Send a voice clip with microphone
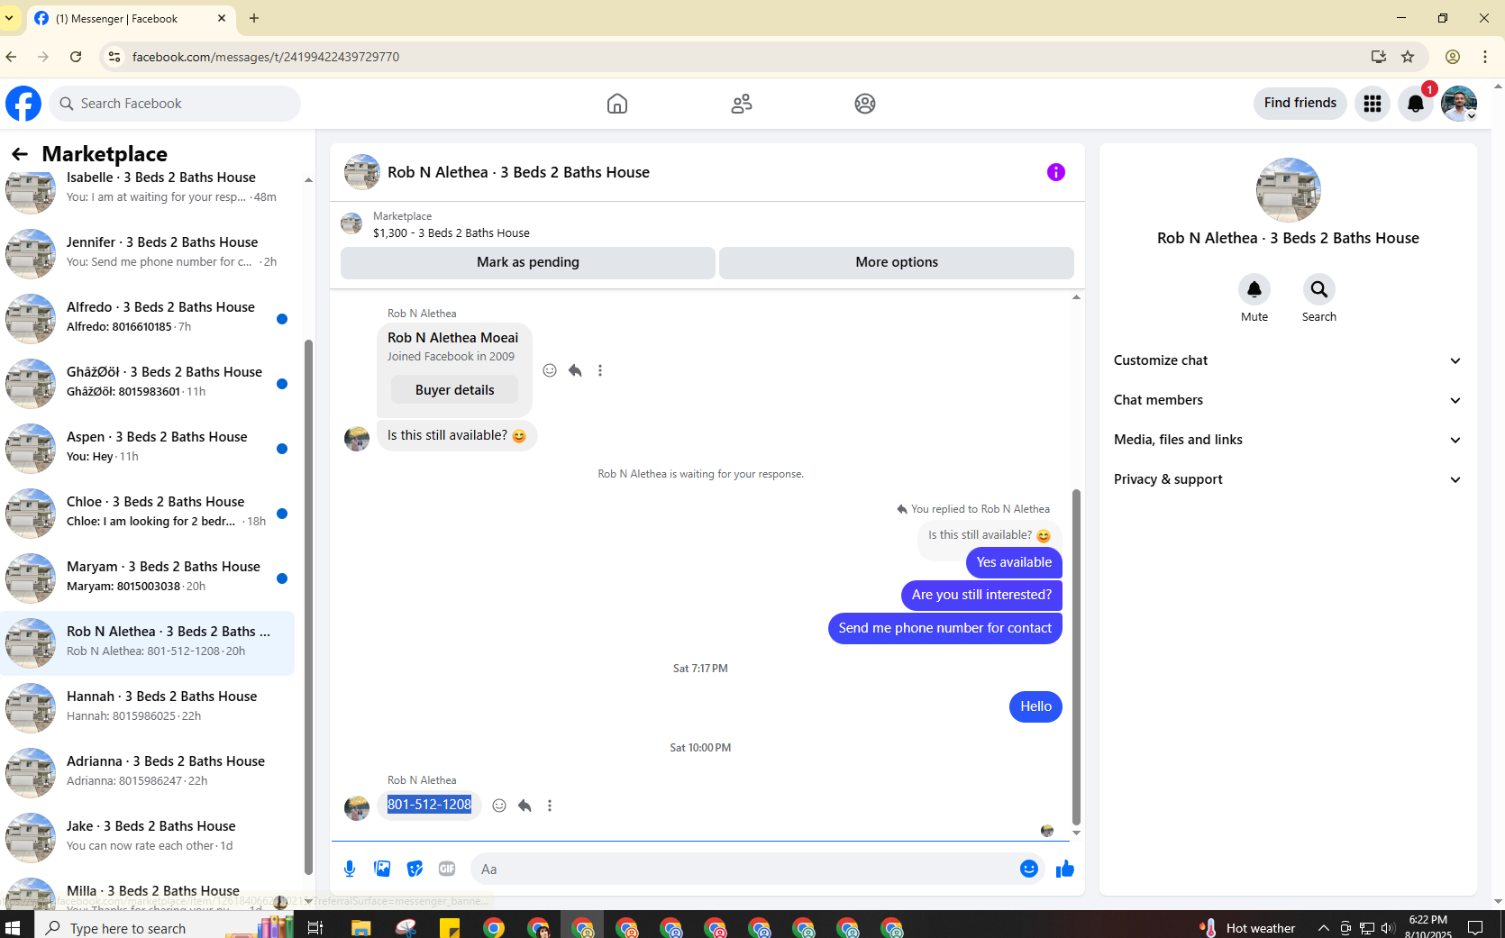Screen dimensions: 1505x938 pyautogui.click(x=350, y=869)
